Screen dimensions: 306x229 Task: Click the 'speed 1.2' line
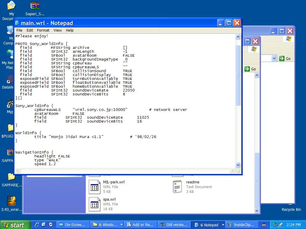[x=45, y=164]
